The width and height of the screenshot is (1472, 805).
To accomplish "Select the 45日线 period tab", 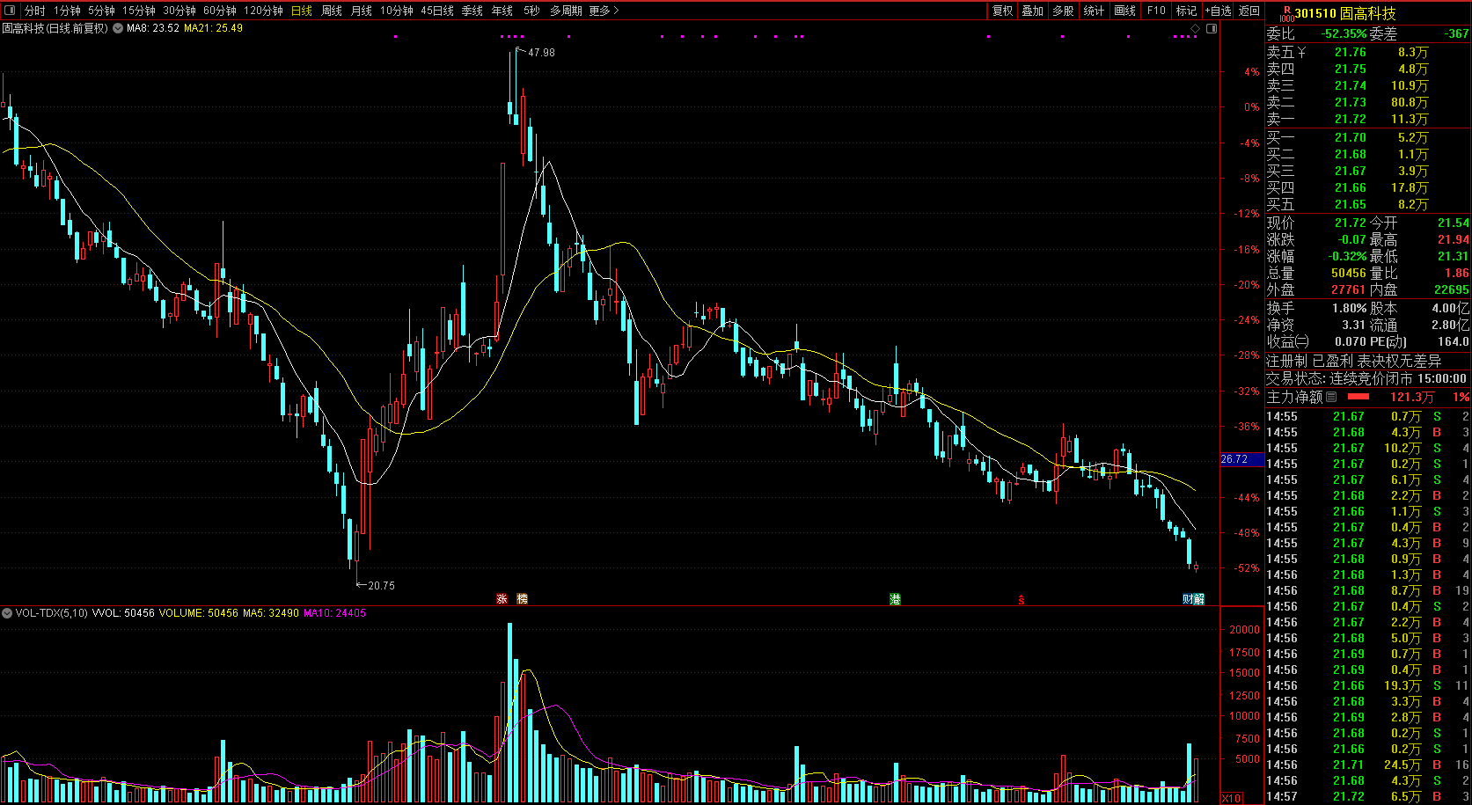I will 437,11.
